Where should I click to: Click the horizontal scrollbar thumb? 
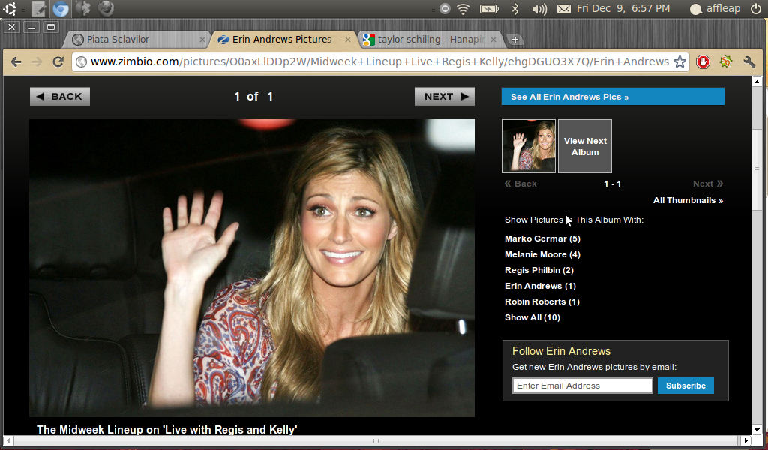376,440
